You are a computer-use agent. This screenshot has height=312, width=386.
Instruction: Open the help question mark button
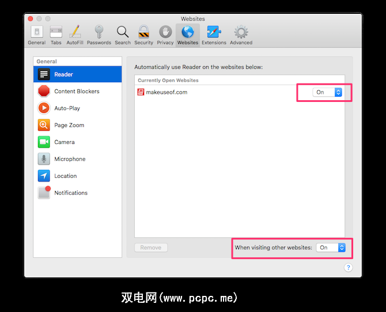point(349,268)
